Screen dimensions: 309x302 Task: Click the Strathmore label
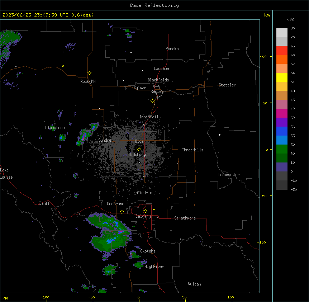tap(185, 218)
